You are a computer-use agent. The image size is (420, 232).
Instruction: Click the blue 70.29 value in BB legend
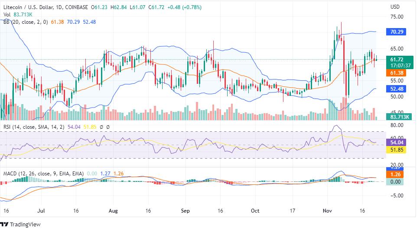[73, 22]
